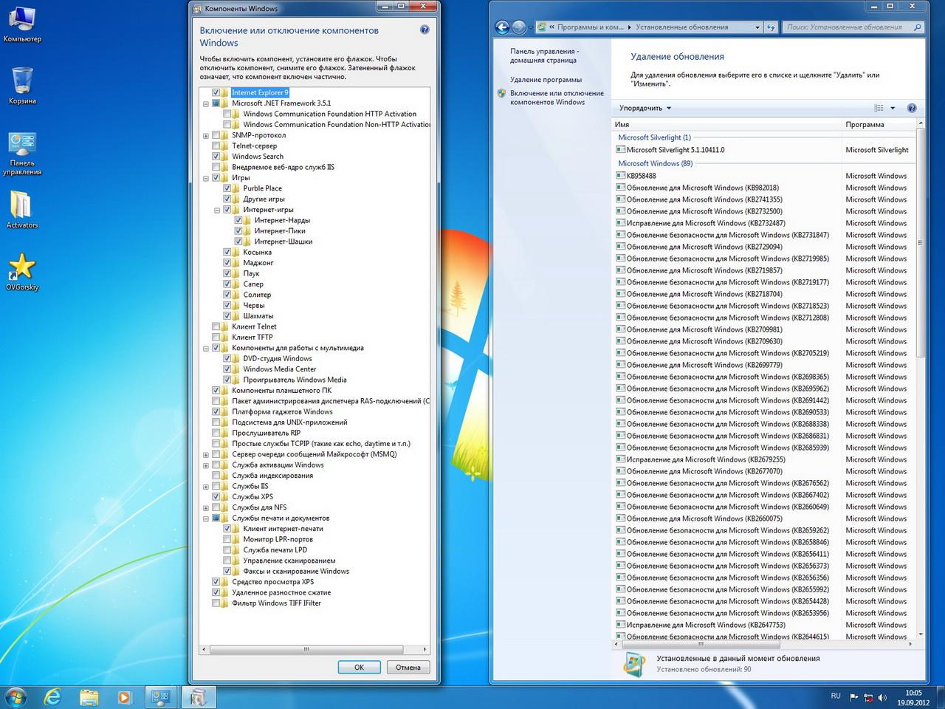Open Панель управления - домашняя страница link
The width and height of the screenshot is (945, 709).
click(x=544, y=55)
